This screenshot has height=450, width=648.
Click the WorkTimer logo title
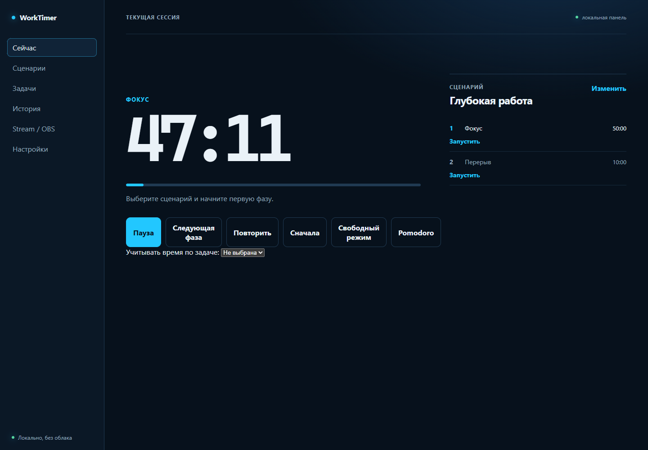pos(38,18)
